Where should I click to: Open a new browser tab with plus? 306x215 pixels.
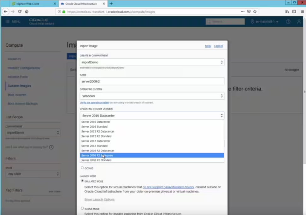click(111, 3)
